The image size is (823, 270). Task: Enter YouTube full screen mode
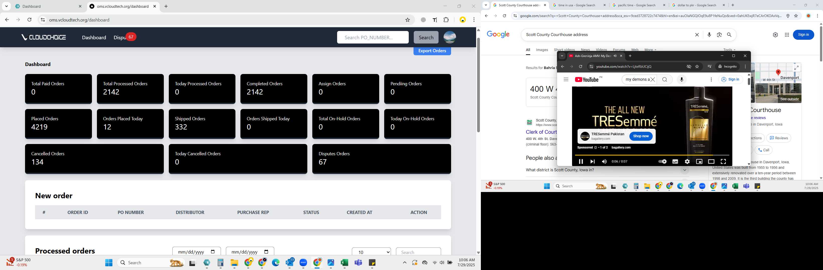pos(723,161)
